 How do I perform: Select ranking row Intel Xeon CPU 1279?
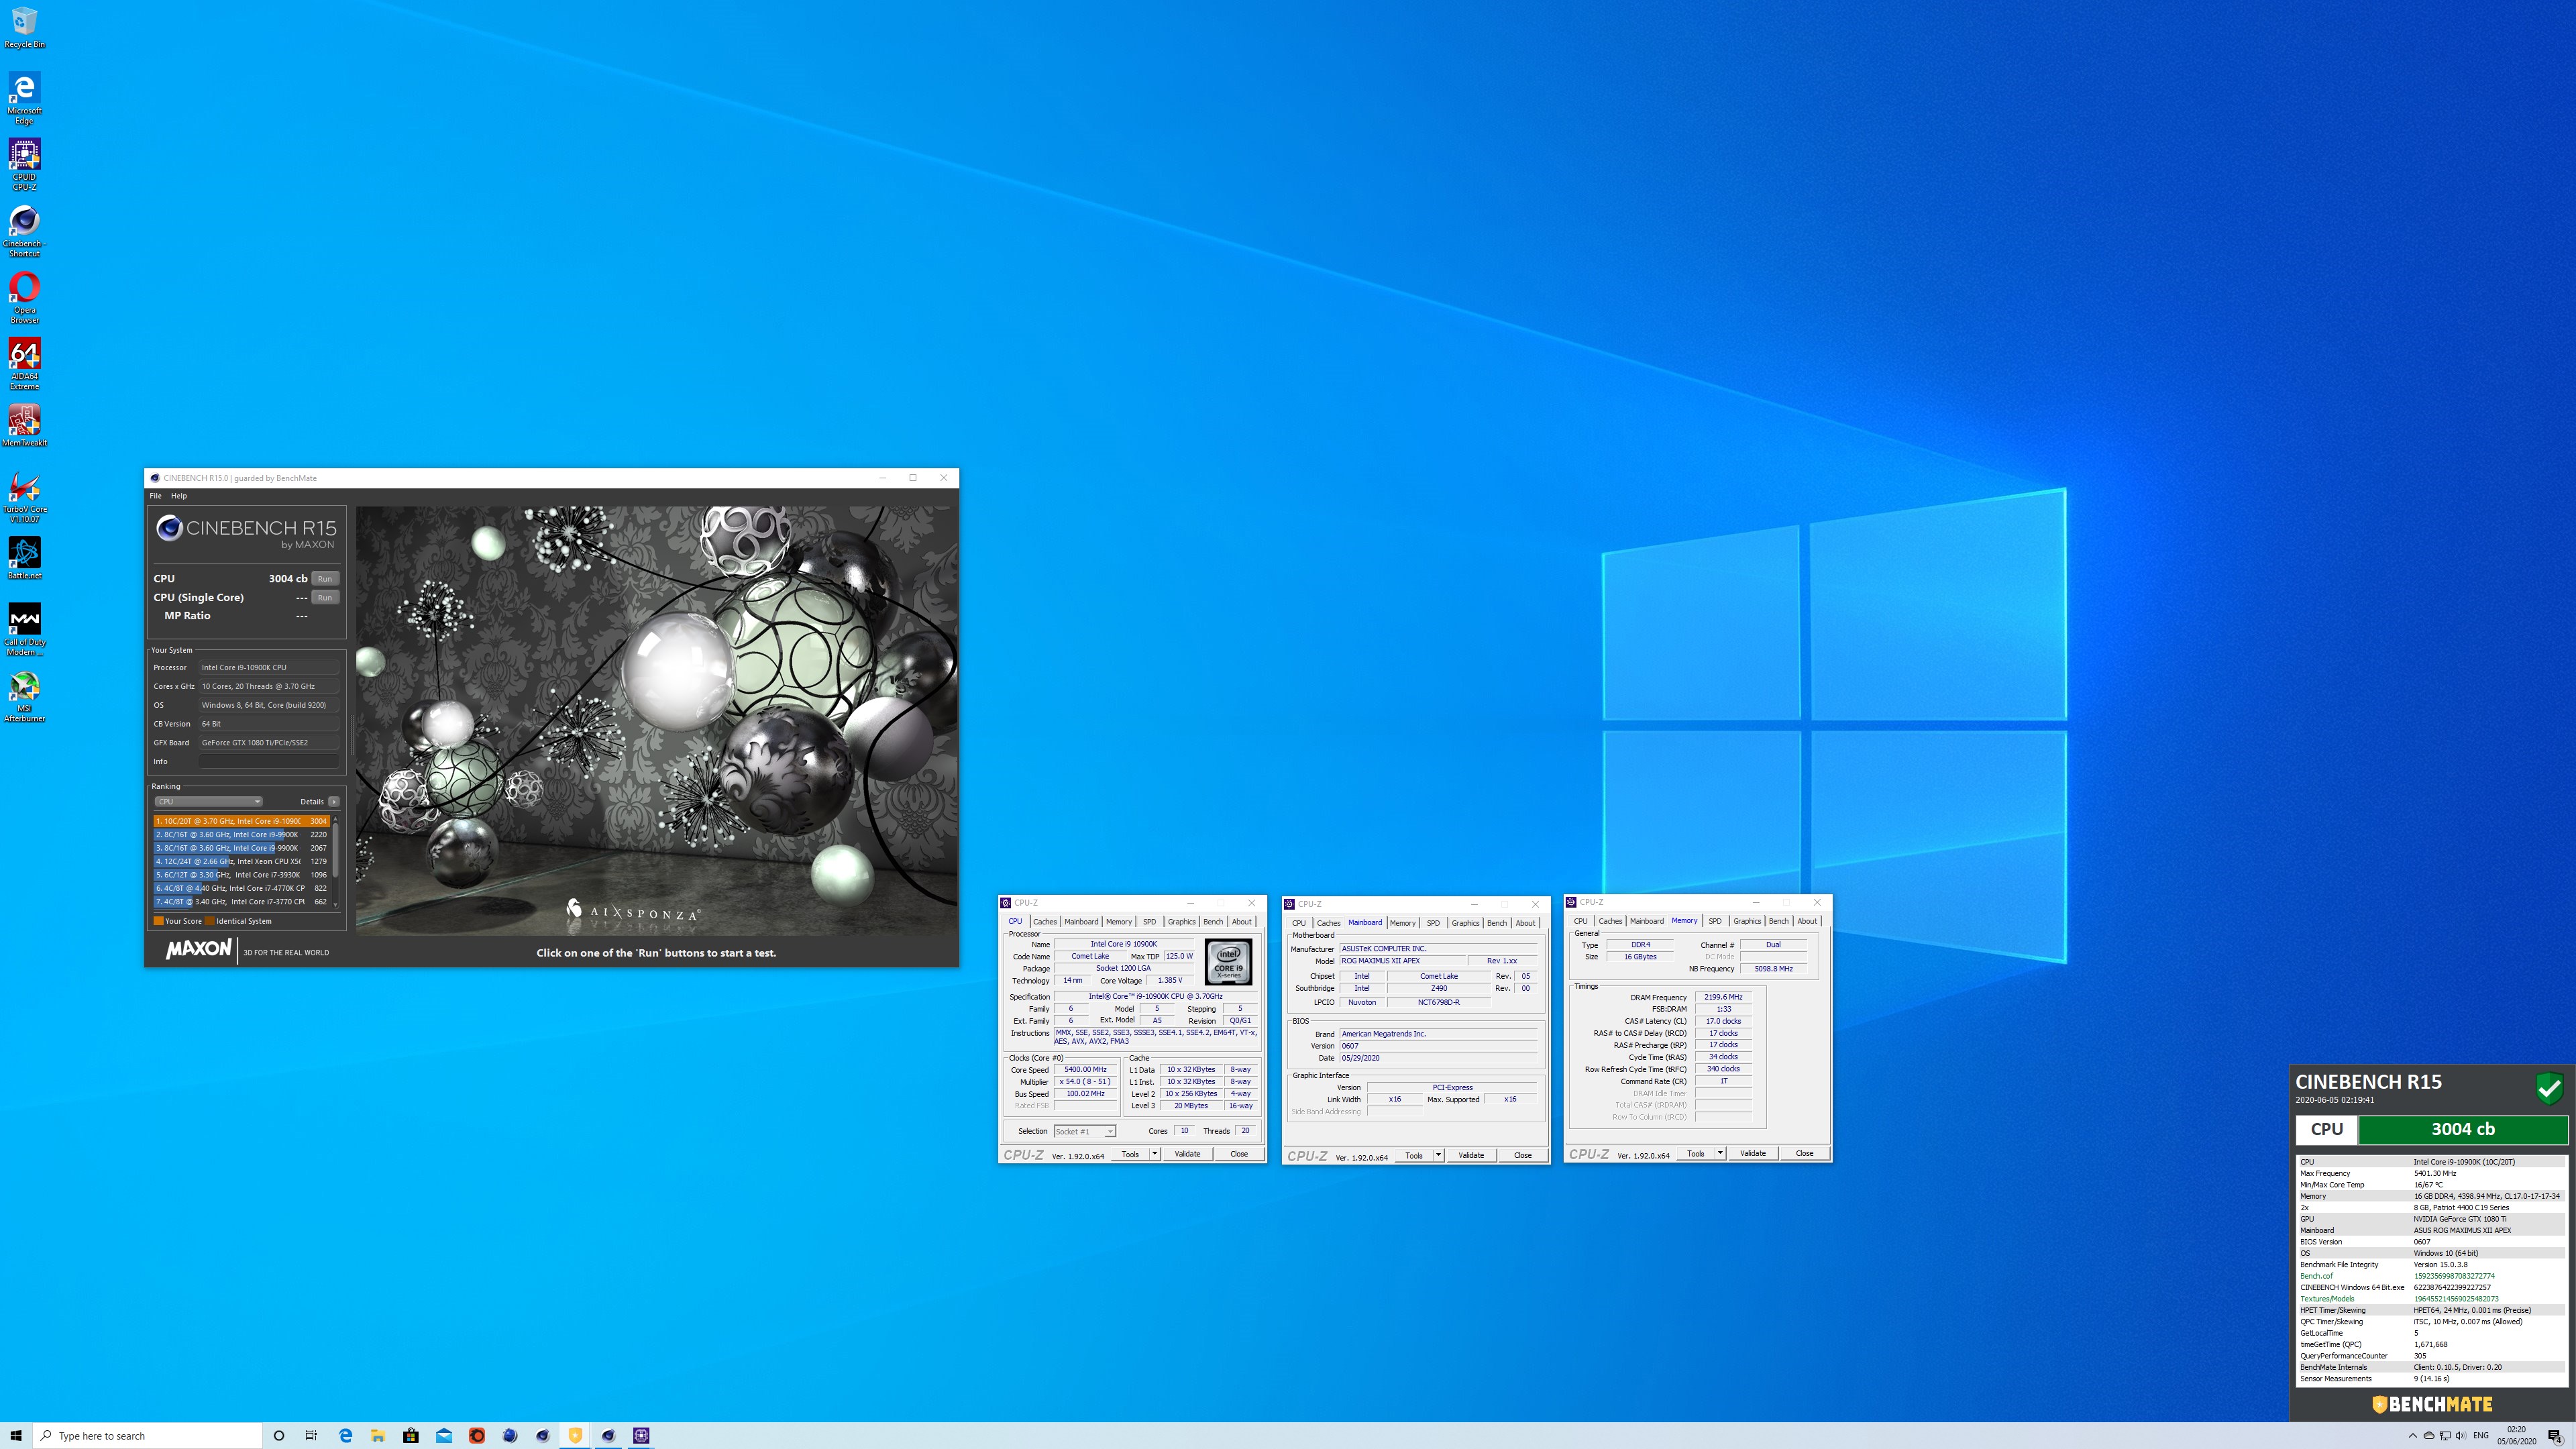241,861
